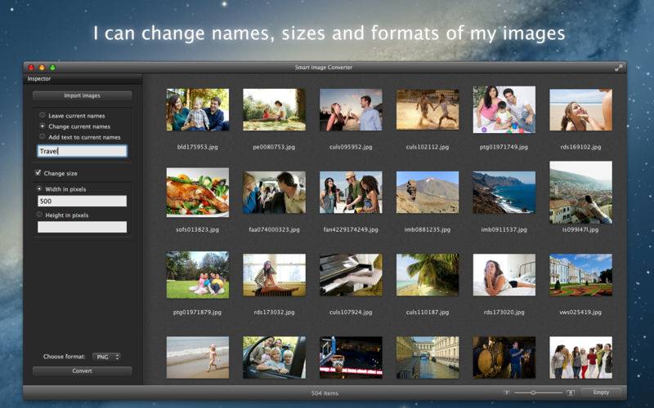The width and height of the screenshot is (654, 408).
Task: Select the sofs013823.jpg roast chicken thumbnail
Action: point(198,193)
